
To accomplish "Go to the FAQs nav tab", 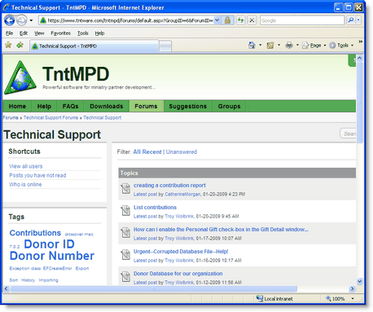I will (x=70, y=106).
